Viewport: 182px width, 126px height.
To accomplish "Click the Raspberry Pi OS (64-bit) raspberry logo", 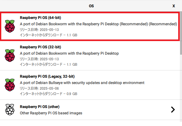I will point(10,26).
